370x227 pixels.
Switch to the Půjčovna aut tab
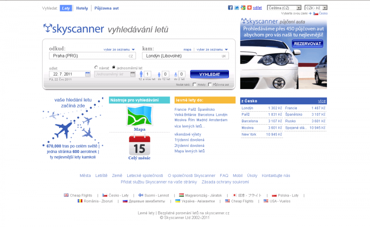106,8
